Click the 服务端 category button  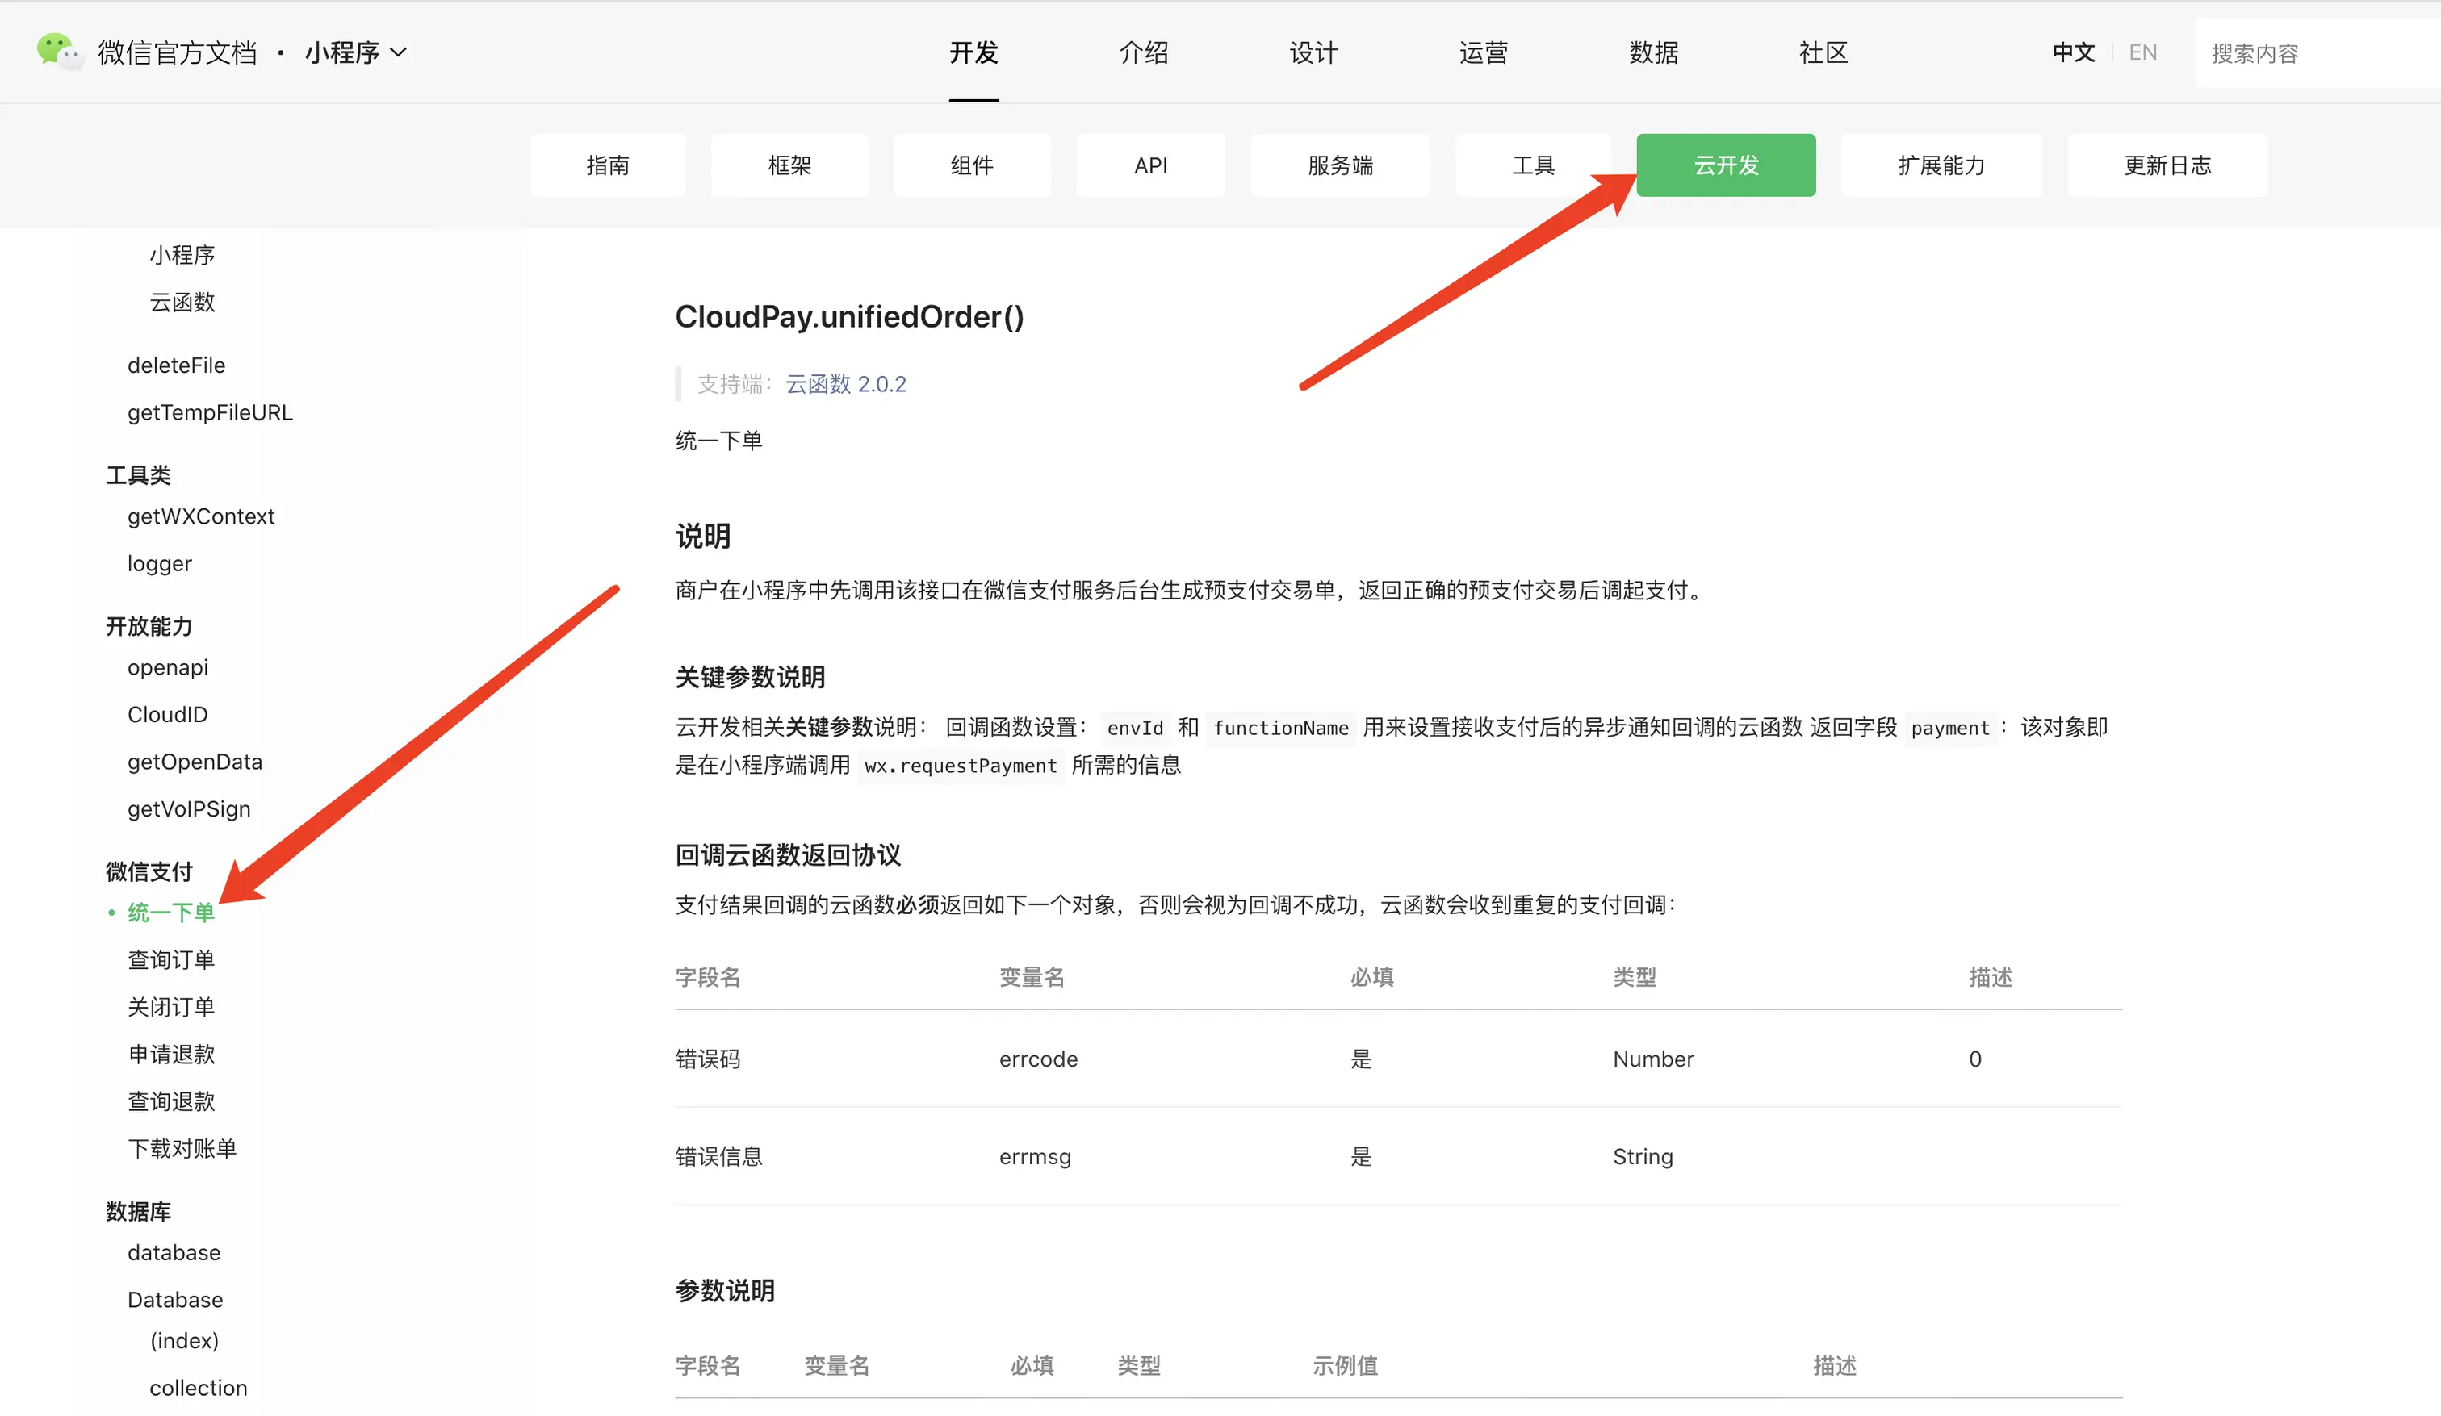pos(1340,165)
